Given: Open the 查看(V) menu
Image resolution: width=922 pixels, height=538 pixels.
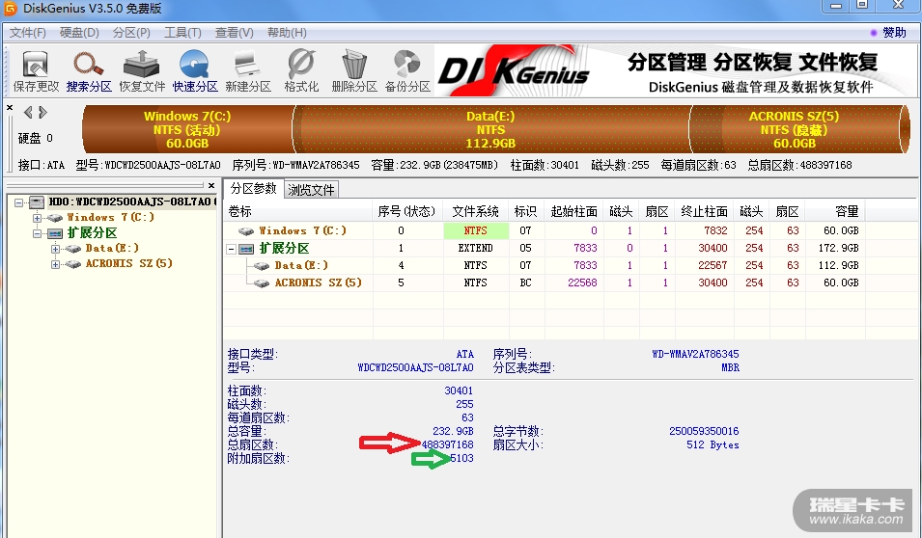Looking at the screenshot, I should pyautogui.click(x=234, y=33).
